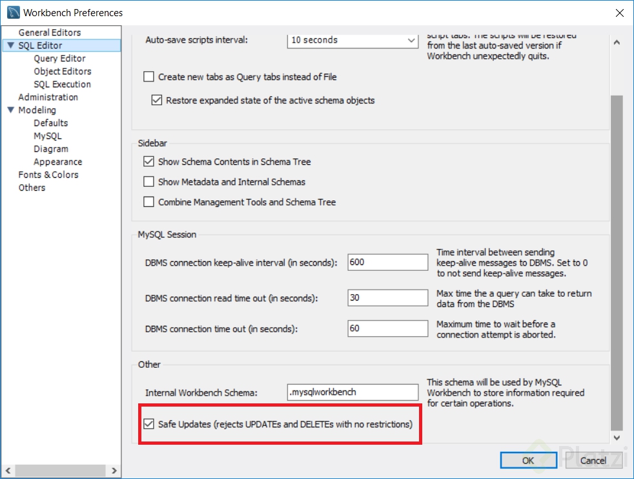
Task: Close the Workbench Preferences dialog
Action: (x=619, y=13)
